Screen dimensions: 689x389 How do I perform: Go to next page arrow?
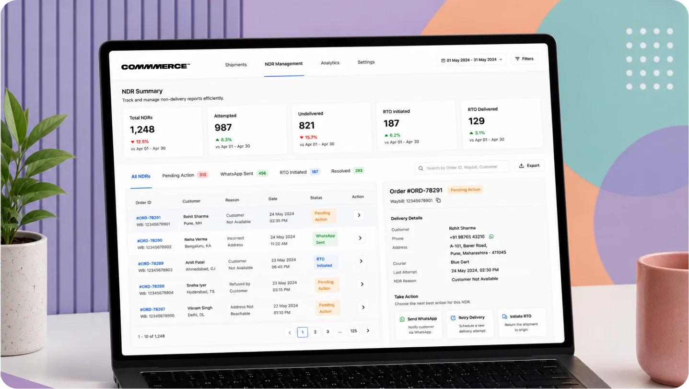pyautogui.click(x=368, y=330)
